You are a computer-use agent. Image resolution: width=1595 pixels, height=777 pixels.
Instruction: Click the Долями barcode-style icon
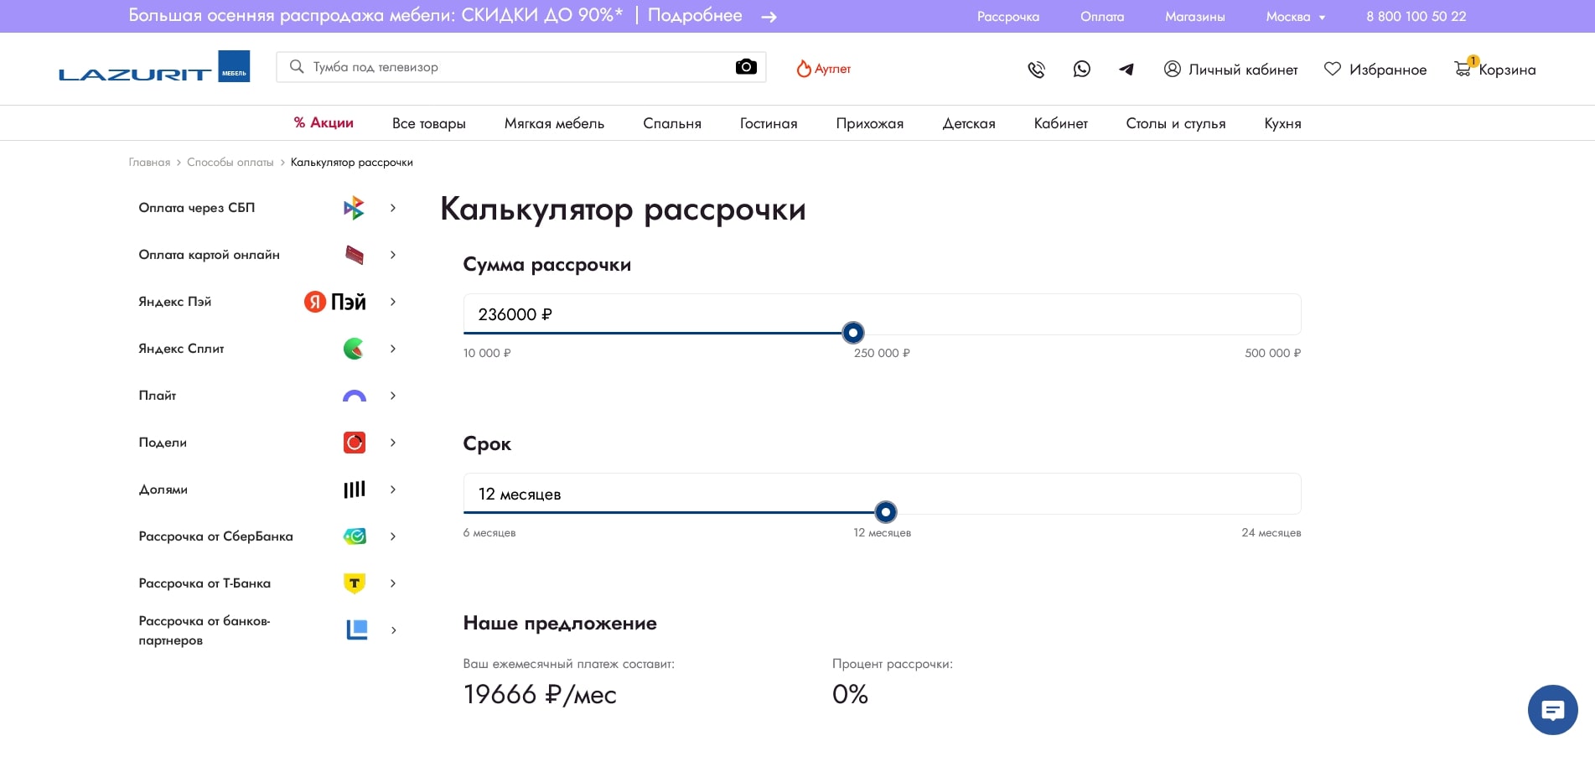pos(355,490)
